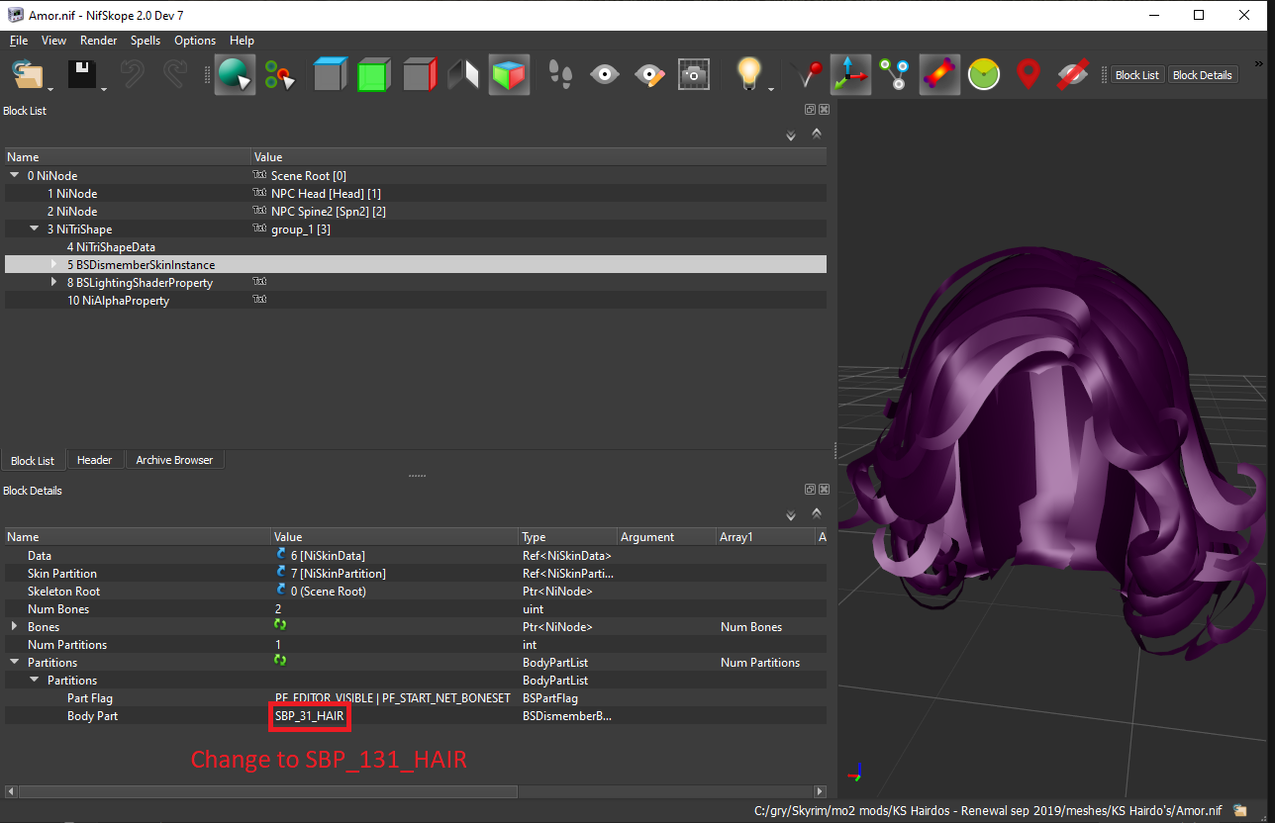1275x823 pixels.
Task: Open the Spells menu
Action: point(146,41)
